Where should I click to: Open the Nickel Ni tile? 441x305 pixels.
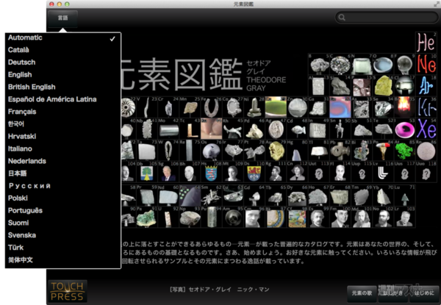point(254,107)
